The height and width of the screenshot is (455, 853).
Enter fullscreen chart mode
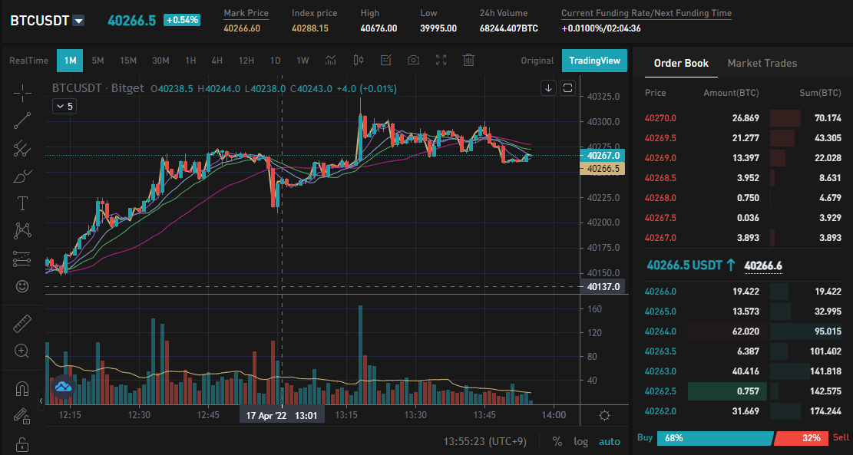point(441,61)
